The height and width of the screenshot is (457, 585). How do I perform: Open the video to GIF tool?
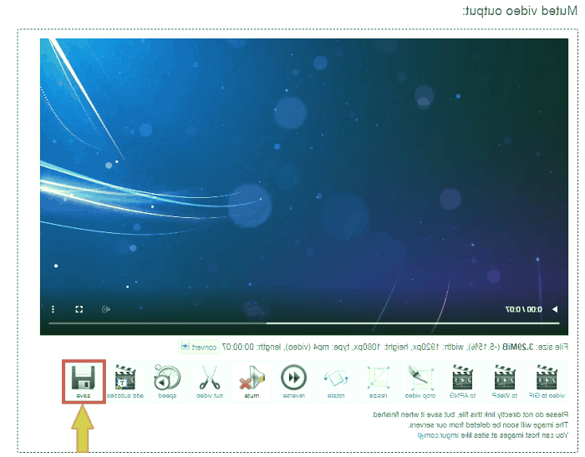pos(547,381)
